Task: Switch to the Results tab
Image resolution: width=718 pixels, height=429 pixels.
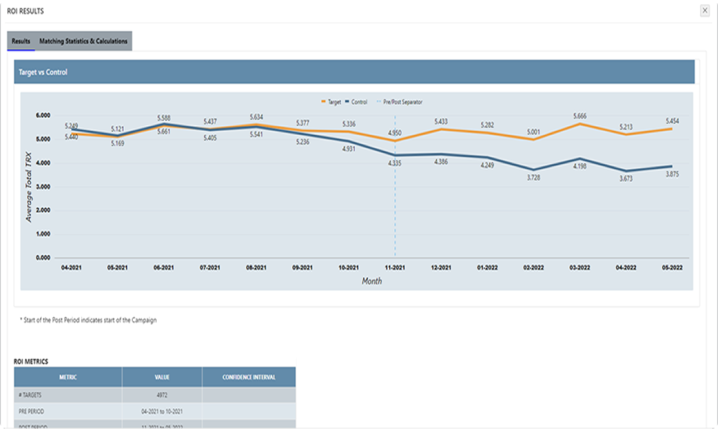Action: tap(21, 41)
